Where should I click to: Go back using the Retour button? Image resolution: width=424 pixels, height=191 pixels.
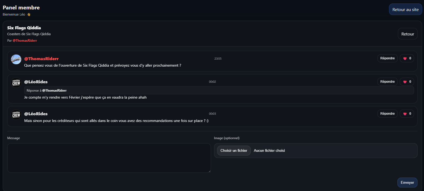pos(407,34)
